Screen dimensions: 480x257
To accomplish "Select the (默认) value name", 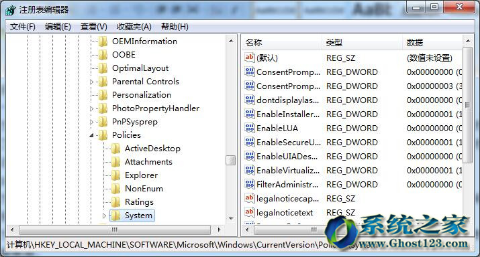I will (267, 58).
